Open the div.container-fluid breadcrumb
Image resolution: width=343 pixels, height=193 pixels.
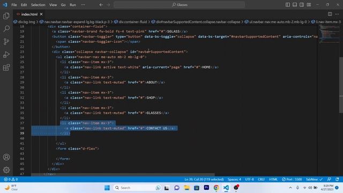pyautogui.click(x=131, y=21)
